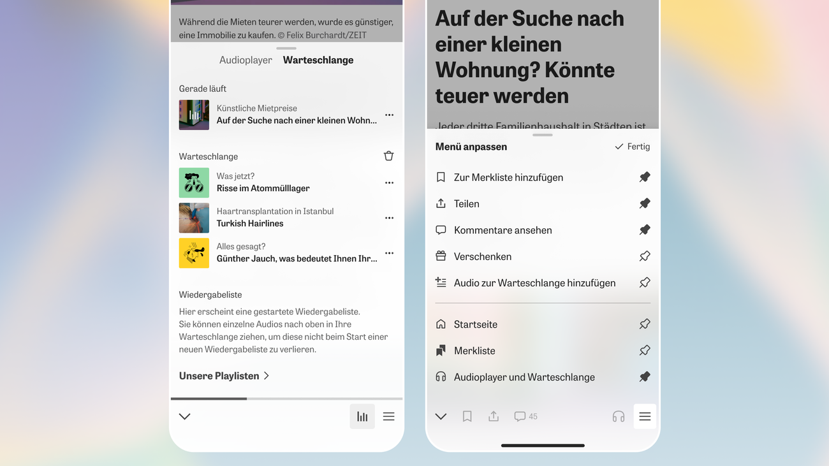Screen dimensions: 829x466
Task: Tap the bookmark icon in bottom bar
Action: (x=467, y=416)
